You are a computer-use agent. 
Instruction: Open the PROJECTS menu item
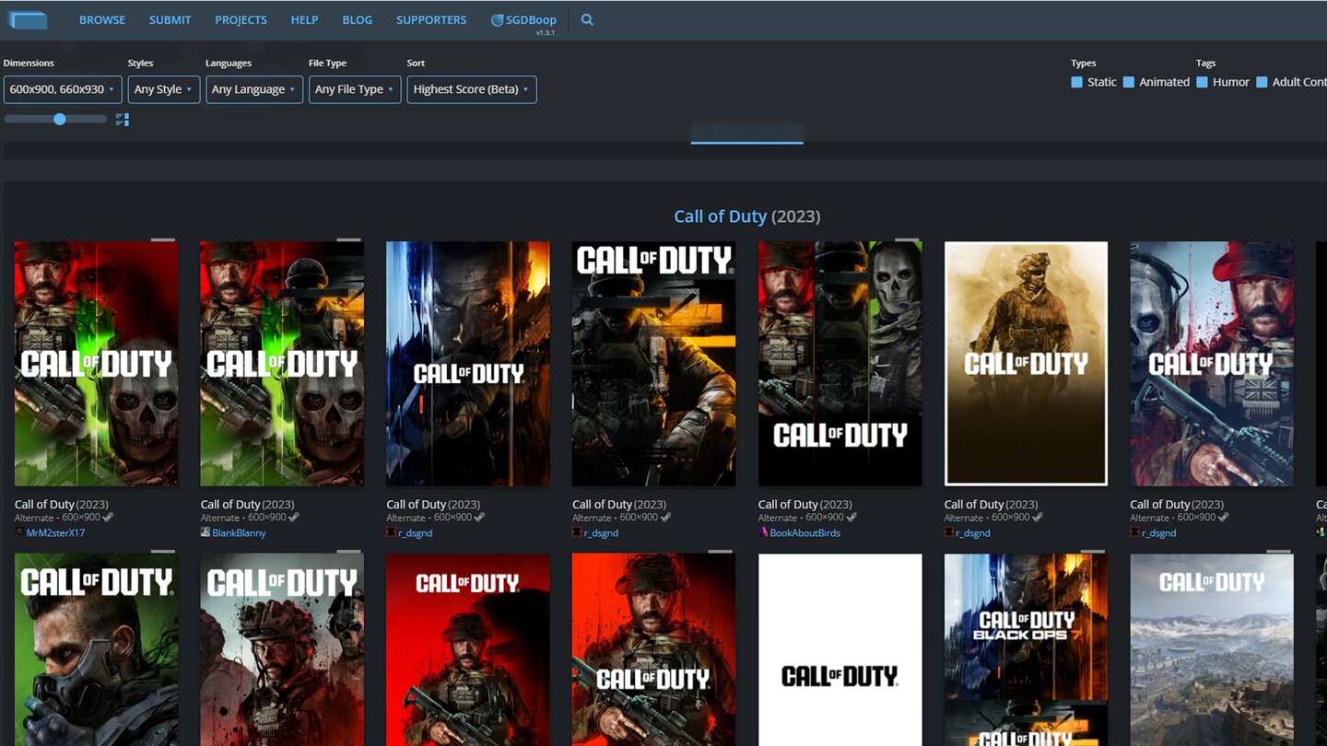(x=241, y=19)
